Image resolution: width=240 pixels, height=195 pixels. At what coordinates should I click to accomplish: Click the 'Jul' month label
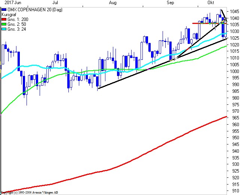tap(55, 3)
